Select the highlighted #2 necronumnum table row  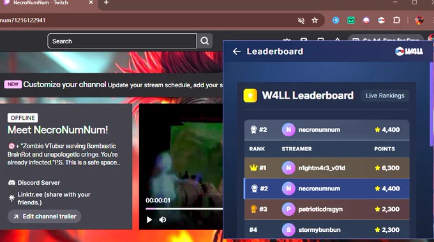point(327,189)
